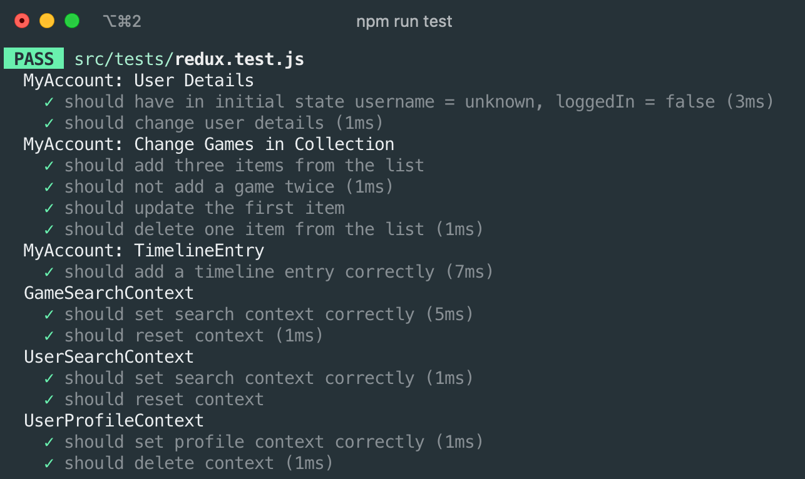Image resolution: width=805 pixels, height=479 pixels.
Task: Select the "UserProfileContext" suite heading
Action: point(113,421)
